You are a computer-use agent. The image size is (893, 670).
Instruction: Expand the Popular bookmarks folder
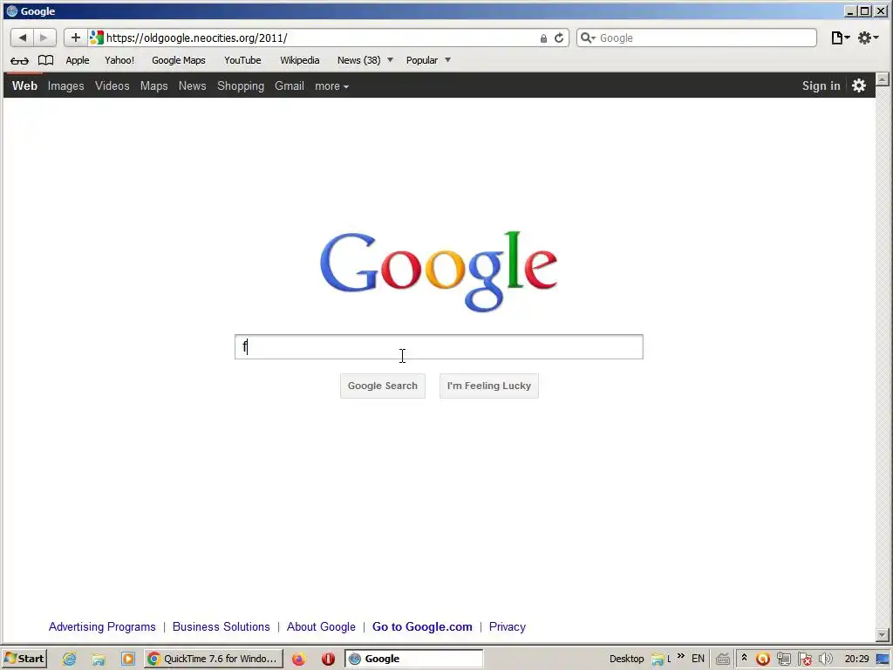tap(428, 60)
